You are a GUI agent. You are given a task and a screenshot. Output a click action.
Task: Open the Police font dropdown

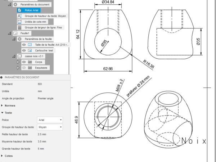50,120
